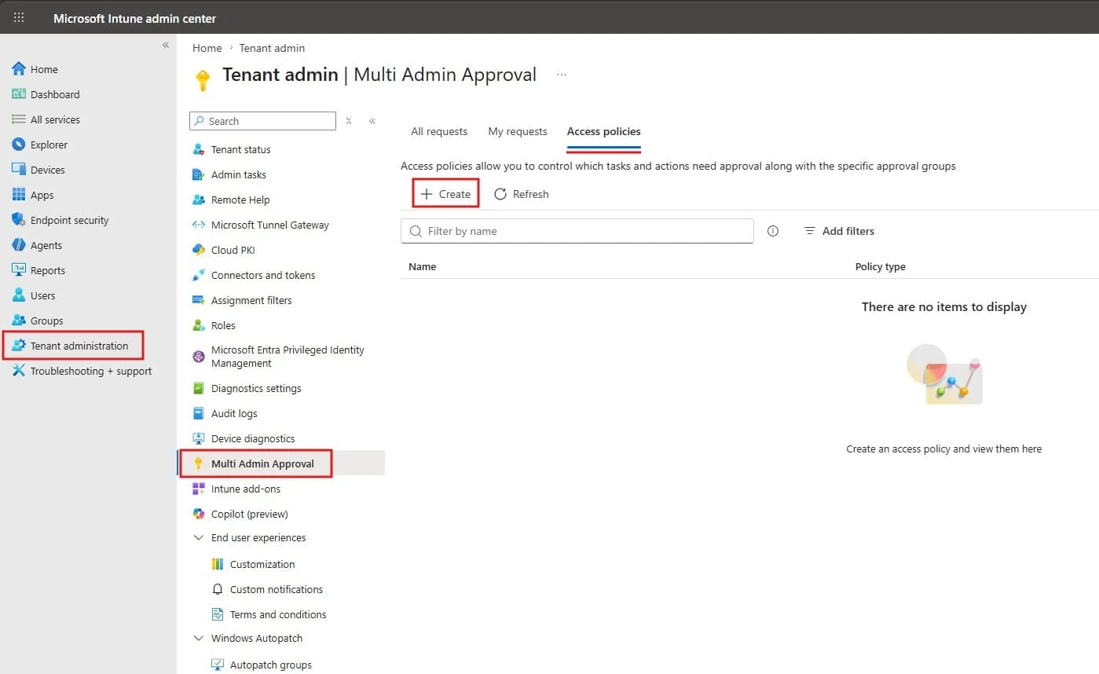Select Agents in the navigation
Screen dimensions: 1099x674
pos(36,245)
